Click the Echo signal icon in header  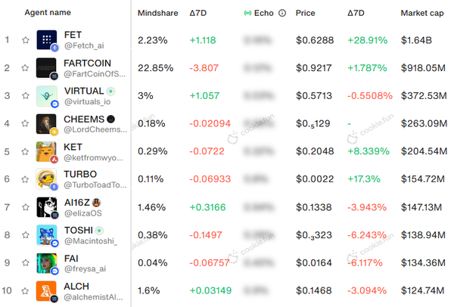pos(247,13)
